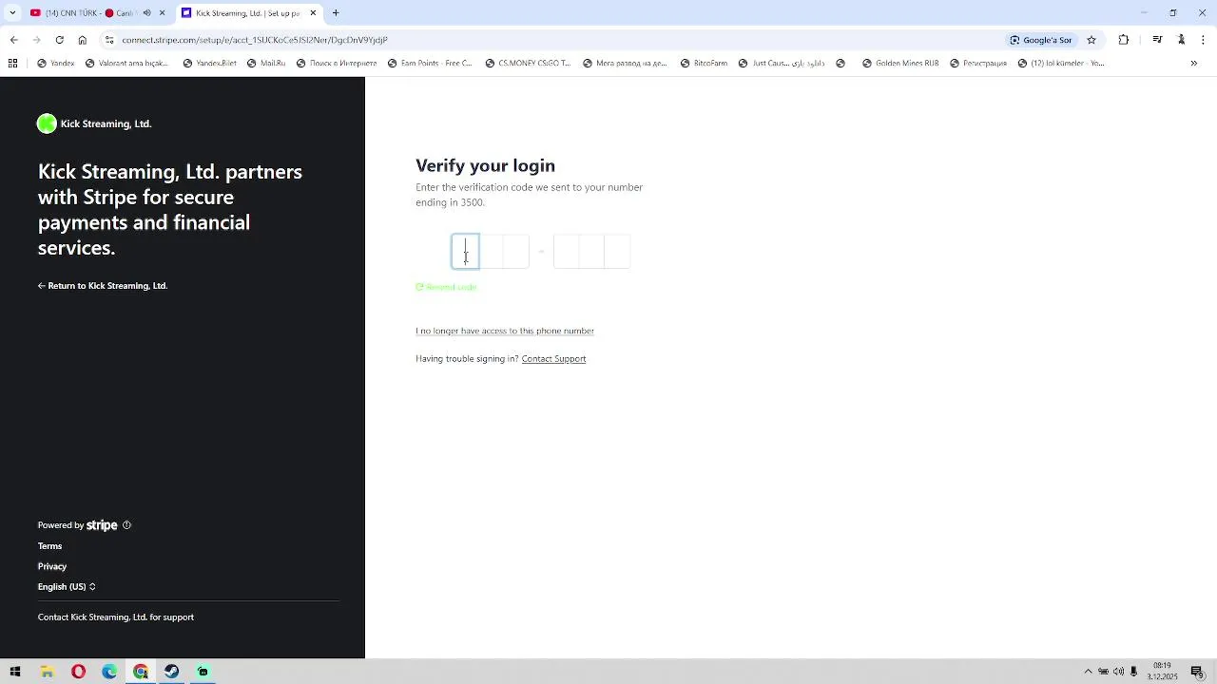
Task: Open the green app icon in taskbar
Action: [203, 672]
